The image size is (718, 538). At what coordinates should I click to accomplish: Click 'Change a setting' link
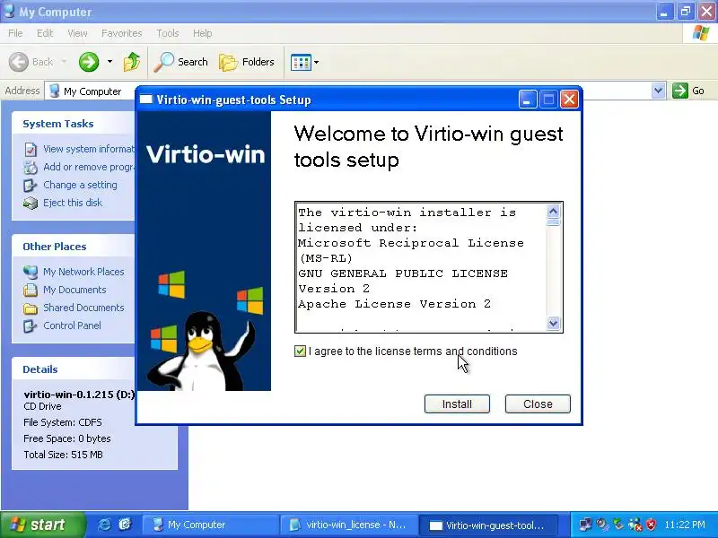(80, 185)
